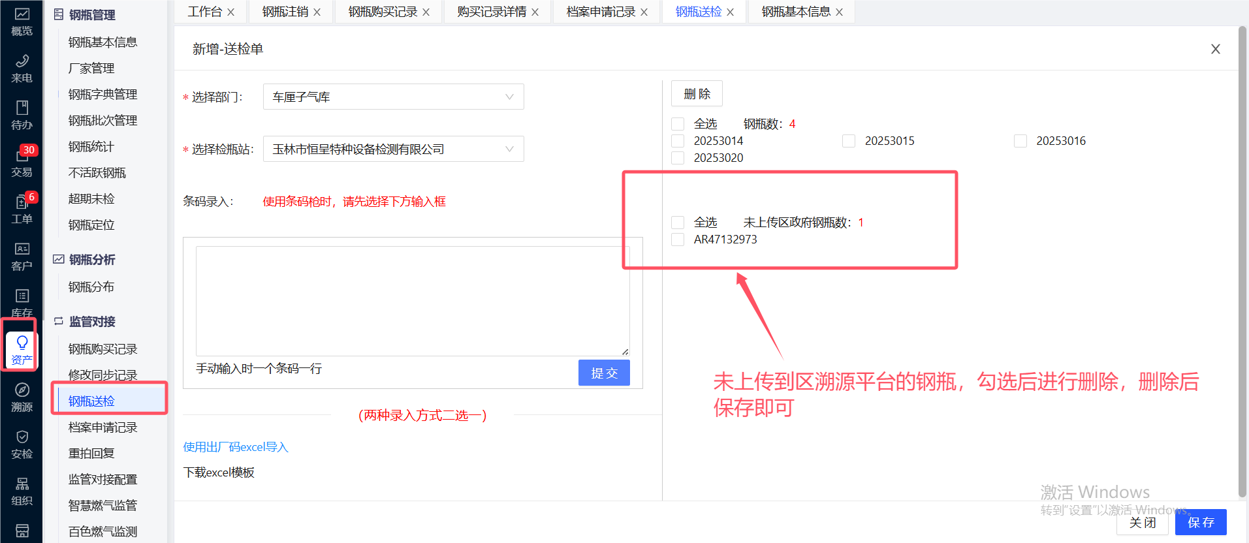The image size is (1249, 543).
Task: Toggle 全选 checkbox beside 钢瓶数
Action: (x=678, y=124)
